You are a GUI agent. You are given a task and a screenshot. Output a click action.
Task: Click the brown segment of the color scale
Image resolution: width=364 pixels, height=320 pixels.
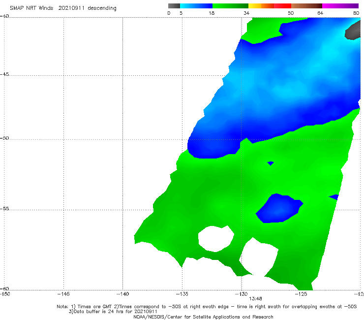[306, 6]
